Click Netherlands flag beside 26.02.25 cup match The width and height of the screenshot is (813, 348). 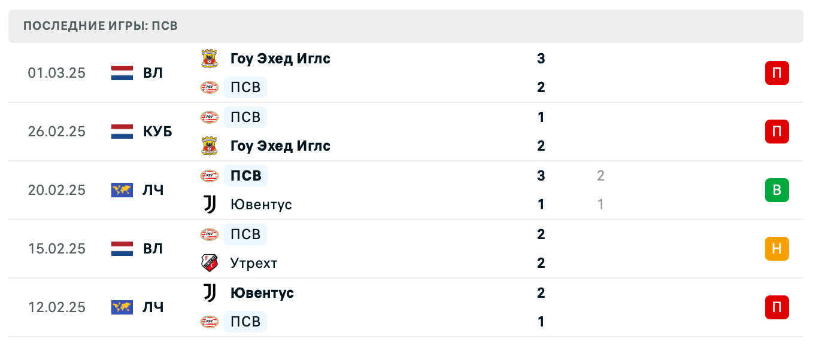[x=122, y=132]
